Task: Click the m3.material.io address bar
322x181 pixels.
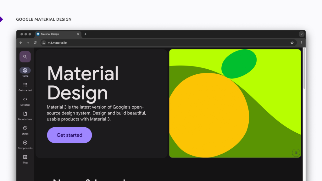Action: coord(169,43)
